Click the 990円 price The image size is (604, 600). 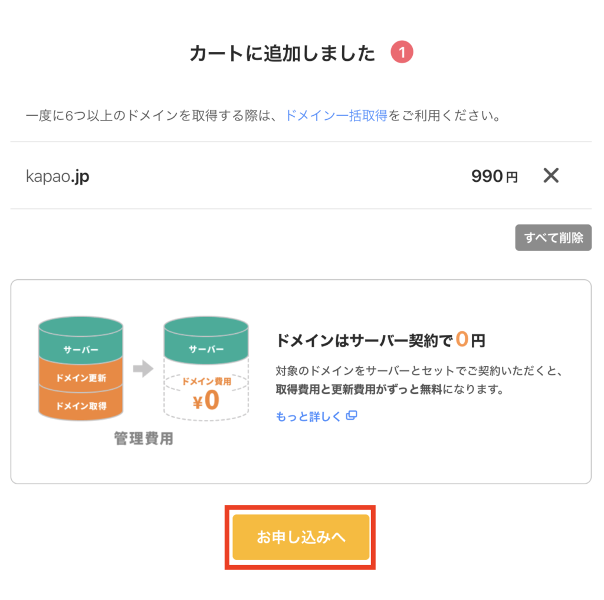coord(494,176)
